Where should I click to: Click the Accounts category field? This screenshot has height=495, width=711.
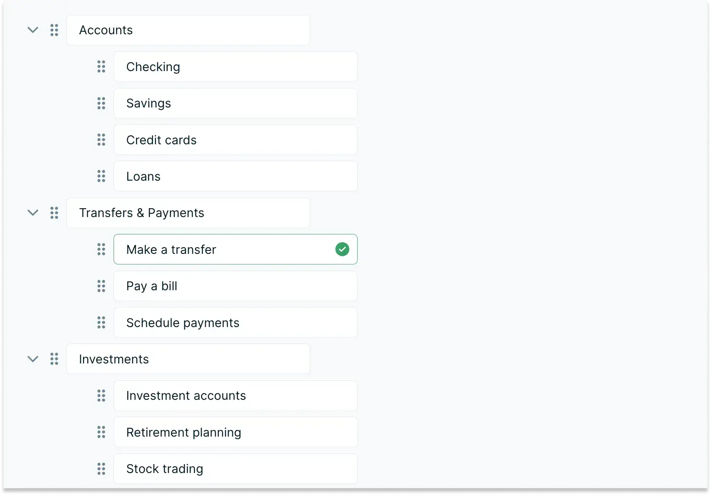[188, 30]
